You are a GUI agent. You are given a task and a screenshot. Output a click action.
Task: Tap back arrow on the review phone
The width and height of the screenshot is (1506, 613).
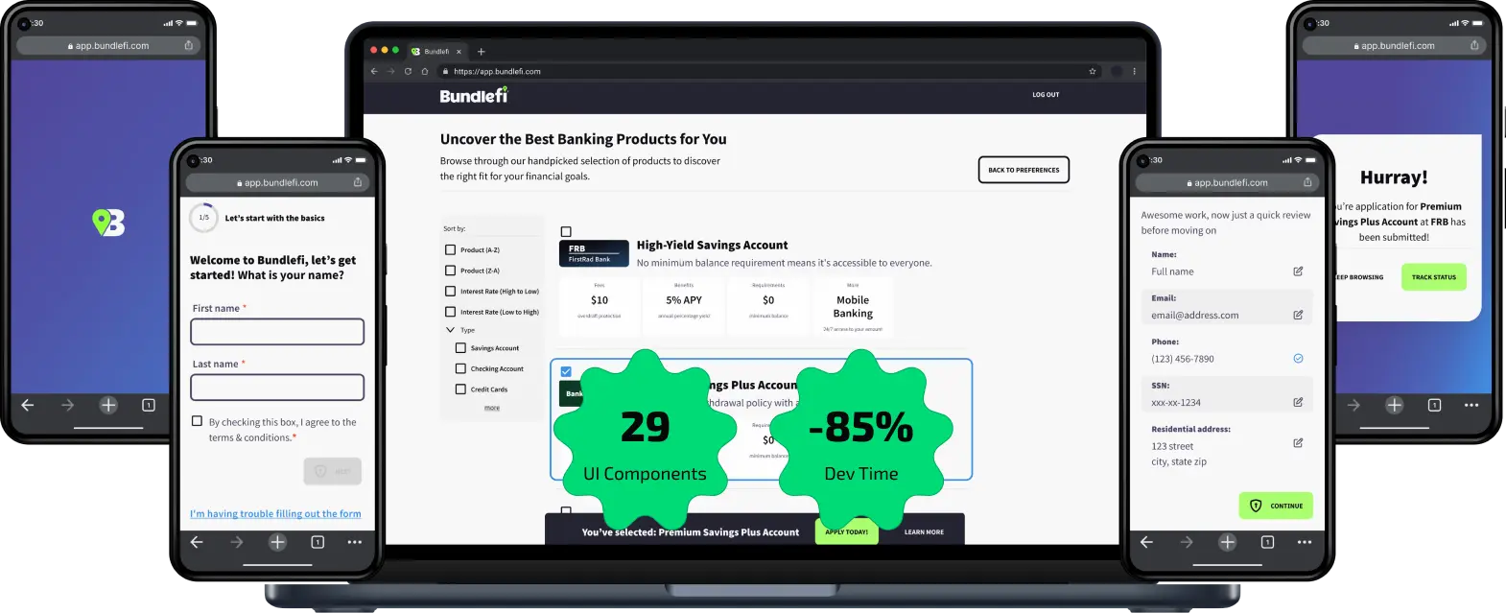tap(1146, 542)
